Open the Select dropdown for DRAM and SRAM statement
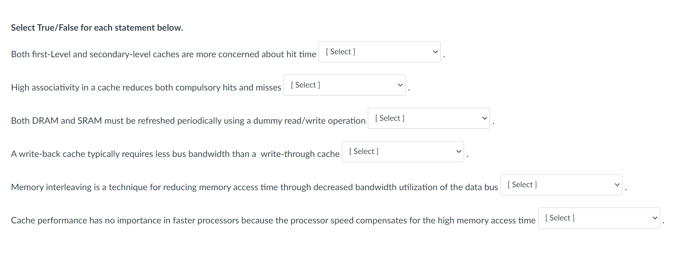Screen dimensions: 692x264 (x=428, y=118)
